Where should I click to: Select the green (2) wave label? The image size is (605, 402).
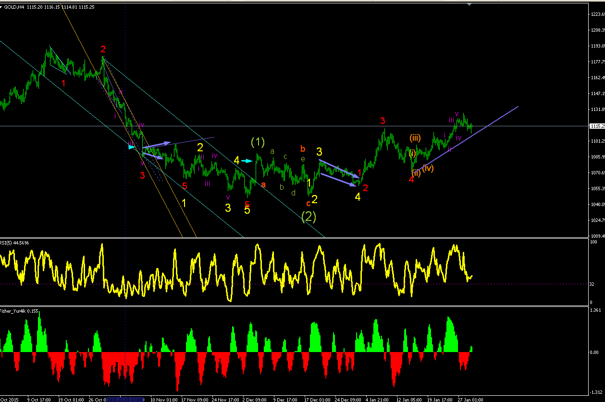(x=309, y=217)
